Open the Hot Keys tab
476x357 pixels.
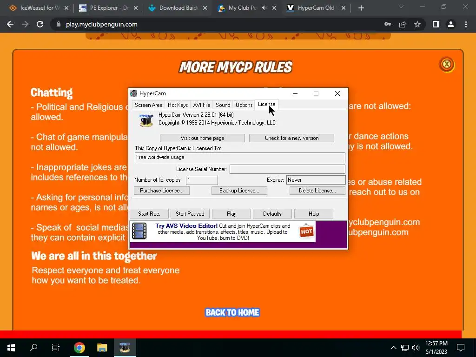[178, 105]
